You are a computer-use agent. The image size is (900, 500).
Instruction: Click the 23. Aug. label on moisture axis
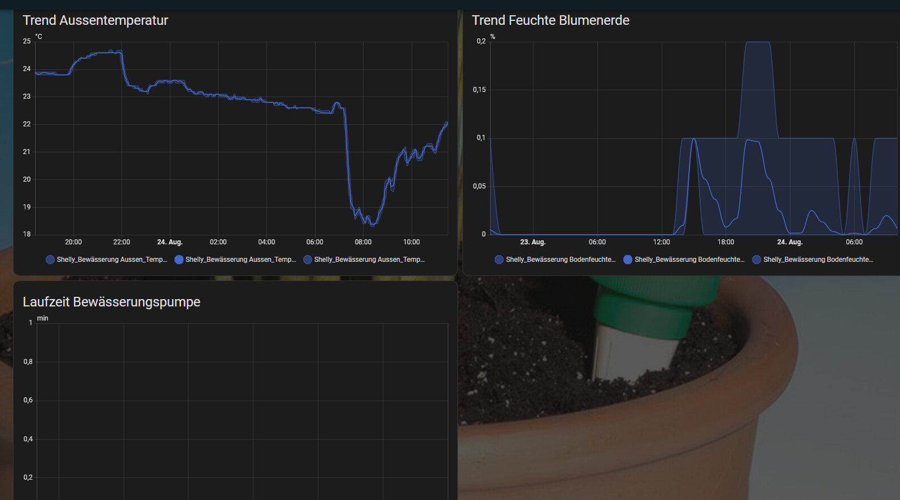pyautogui.click(x=532, y=242)
